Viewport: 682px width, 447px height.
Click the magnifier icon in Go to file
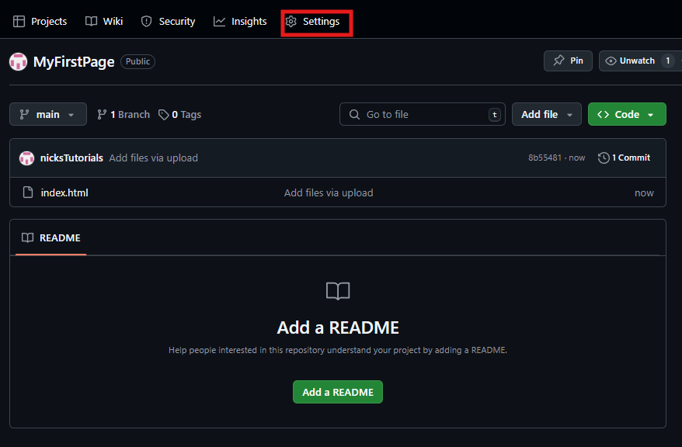coord(354,114)
